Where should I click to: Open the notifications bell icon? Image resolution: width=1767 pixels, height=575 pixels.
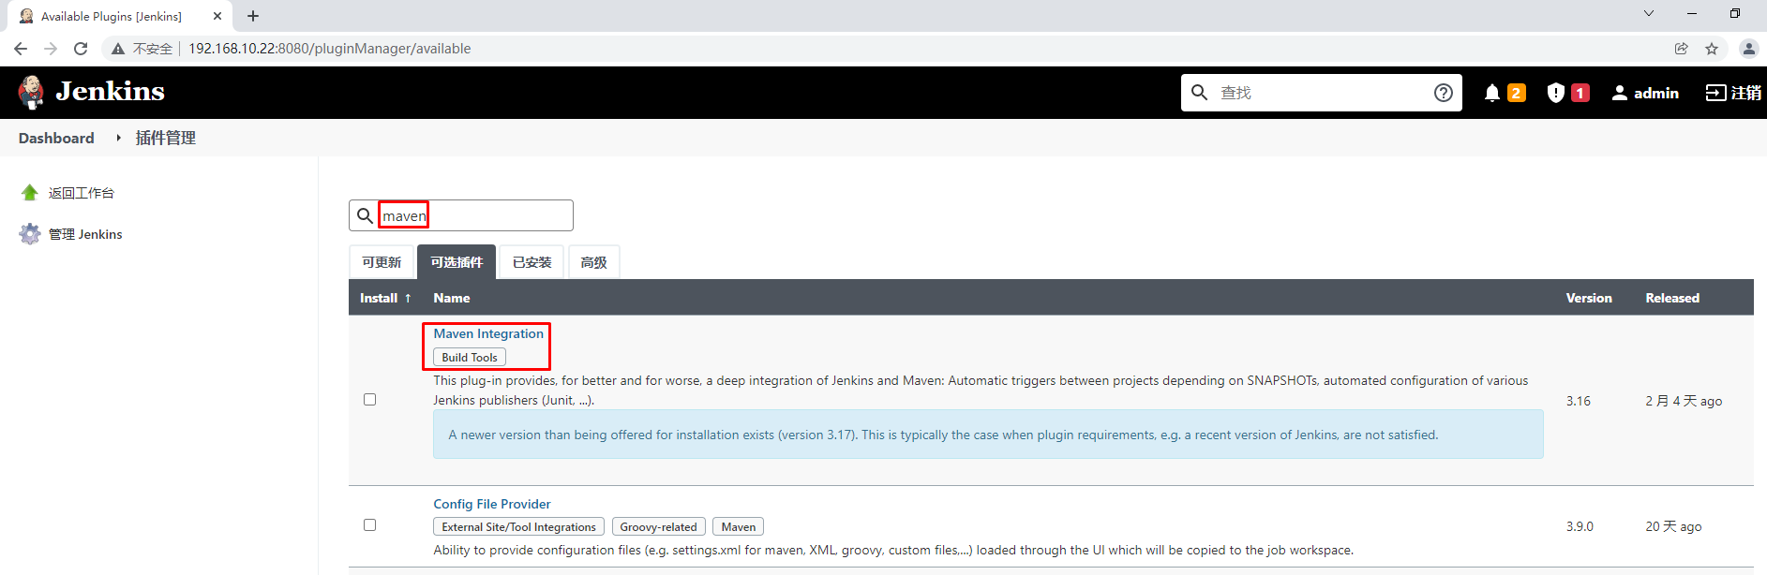pyautogui.click(x=1492, y=93)
